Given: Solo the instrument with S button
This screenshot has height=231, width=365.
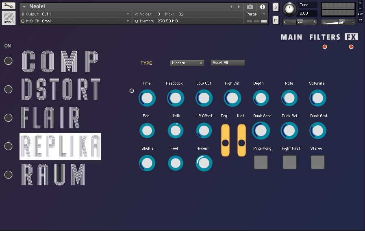Looking at the screenshot, I should click(276, 7).
